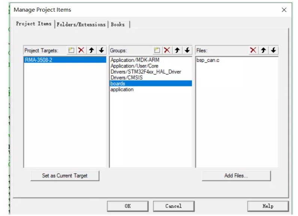Select group Drivers/CMSIS
This screenshot has height=216, width=298.
click(x=151, y=78)
